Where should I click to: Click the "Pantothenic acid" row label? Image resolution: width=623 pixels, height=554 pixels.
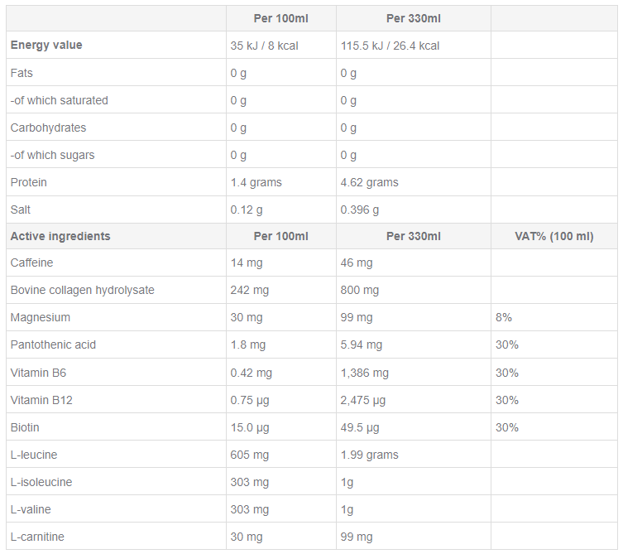52,344
